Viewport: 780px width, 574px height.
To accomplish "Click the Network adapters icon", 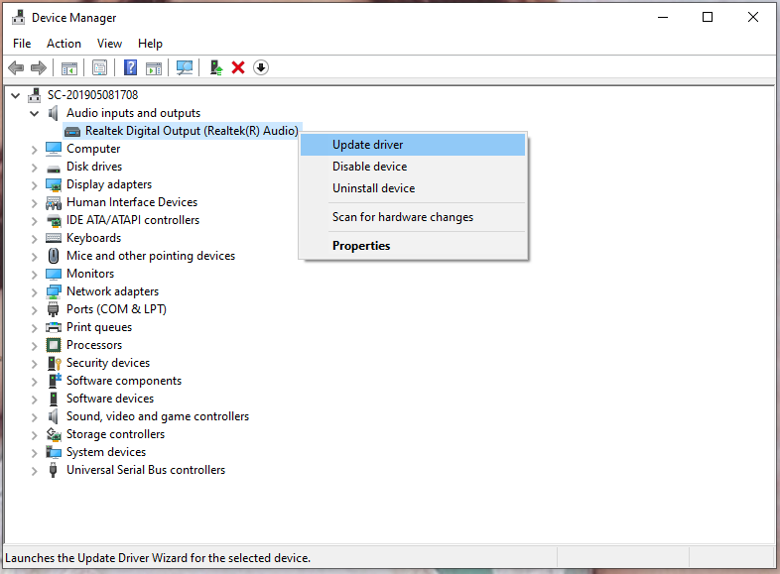I will point(54,291).
